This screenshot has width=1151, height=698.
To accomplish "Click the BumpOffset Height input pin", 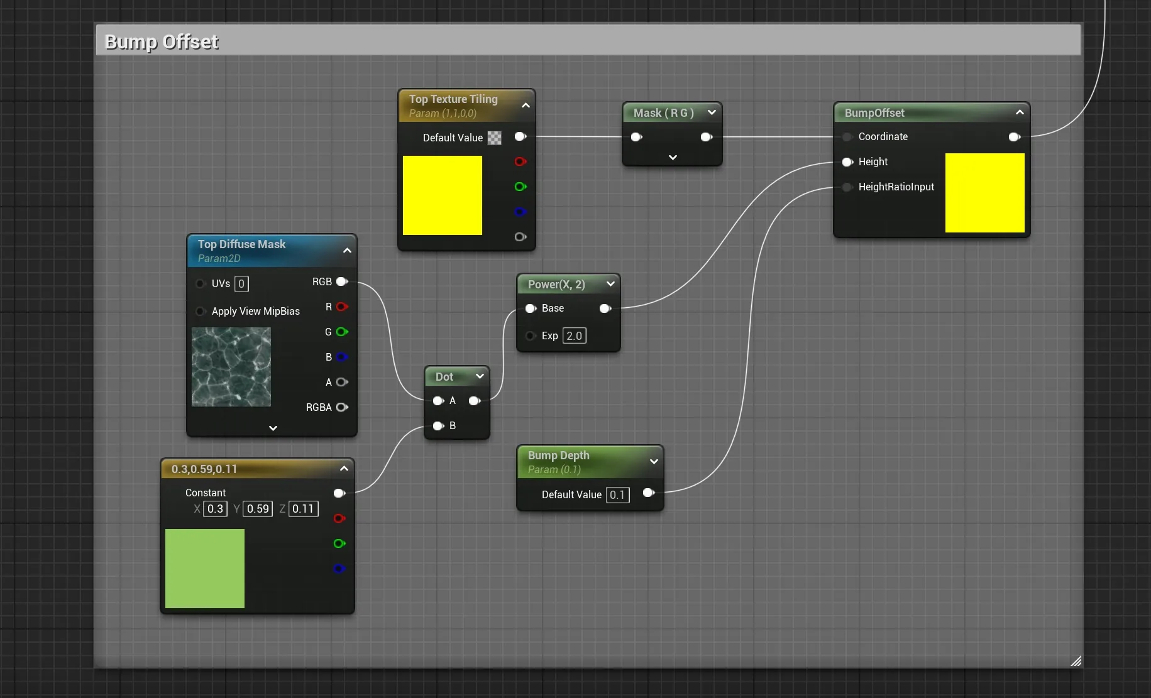I will point(847,162).
